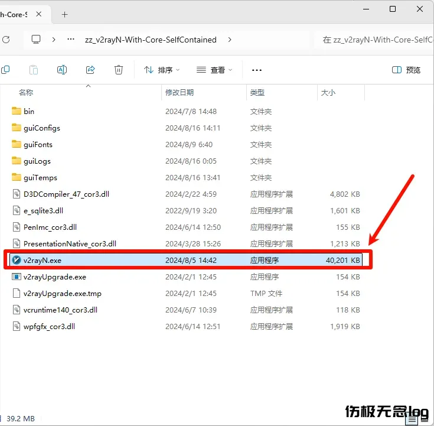Viewport: 434px width, 426px height.
Task: Sort by the 名称 column header
Action: (x=26, y=92)
